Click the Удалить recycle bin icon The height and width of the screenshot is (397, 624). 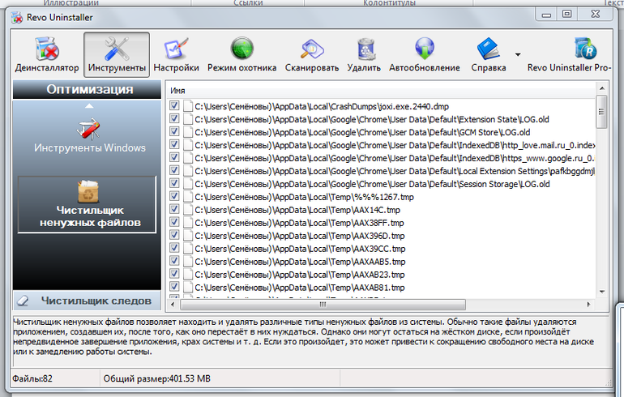pyautogui.click(x=365, y=49)
